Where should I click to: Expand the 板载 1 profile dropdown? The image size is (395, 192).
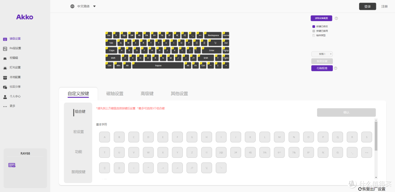[322, 54]
